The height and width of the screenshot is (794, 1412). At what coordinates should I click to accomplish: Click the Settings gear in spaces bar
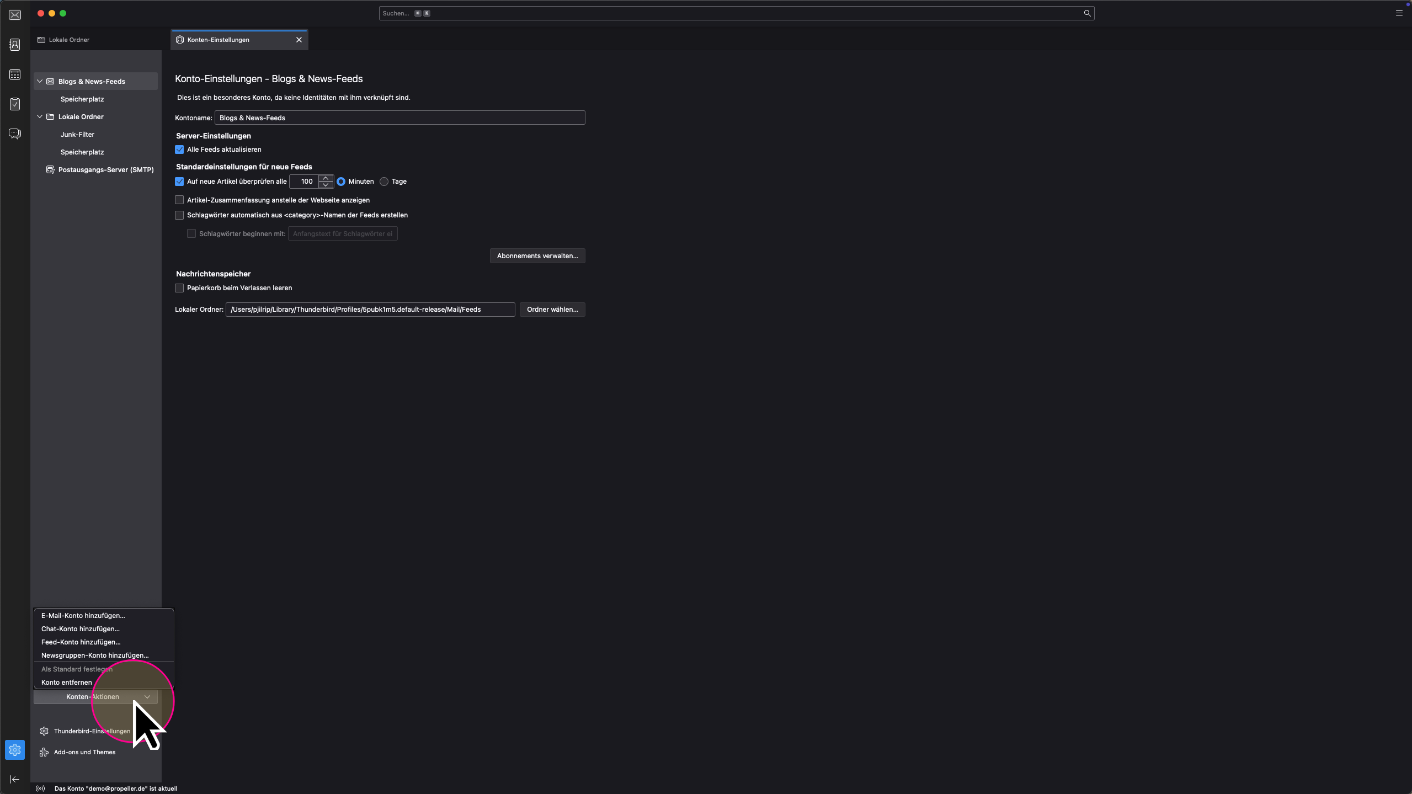[15, 750]
